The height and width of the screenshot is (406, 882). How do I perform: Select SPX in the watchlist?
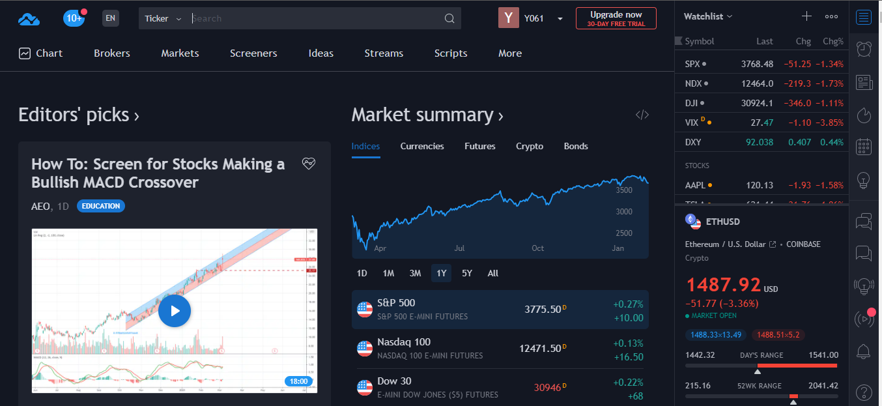(762, 64)
